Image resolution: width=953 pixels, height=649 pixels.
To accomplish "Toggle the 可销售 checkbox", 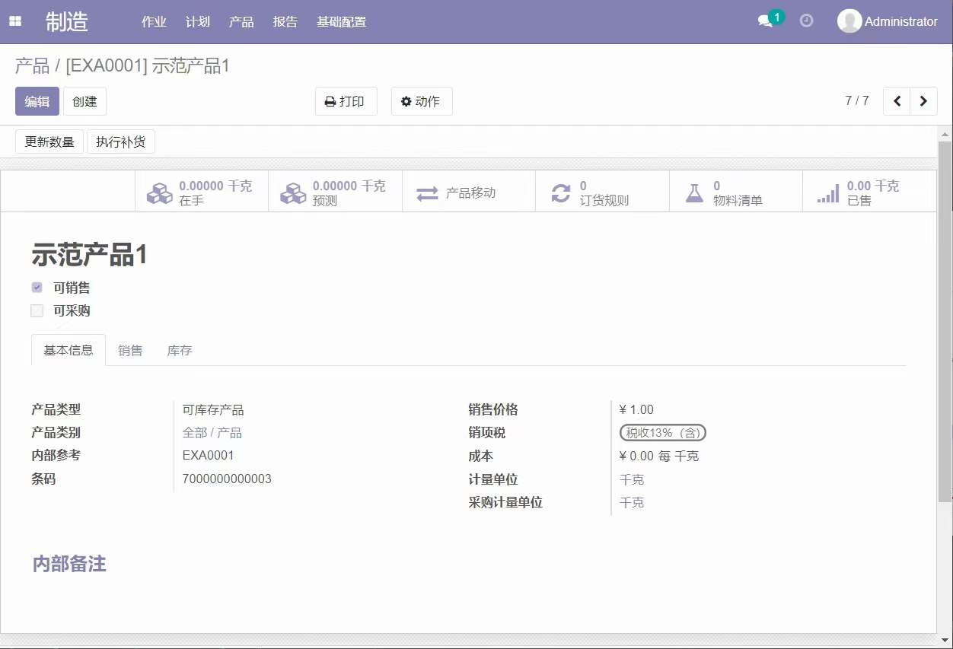I will coord(37,288).
